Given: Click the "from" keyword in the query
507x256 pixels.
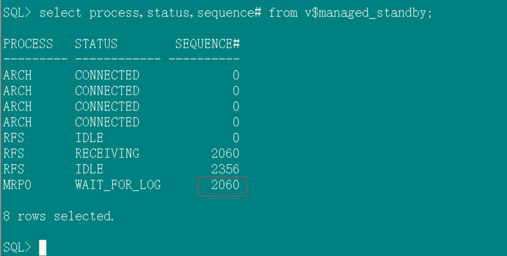Looking at the screenshot, I should coord(283,13).
